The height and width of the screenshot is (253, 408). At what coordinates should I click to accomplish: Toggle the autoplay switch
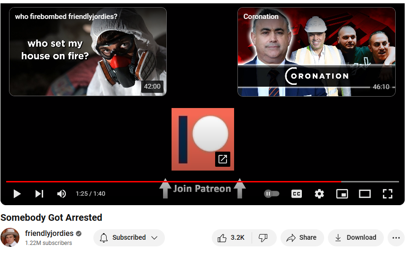[x=272, y=194]
